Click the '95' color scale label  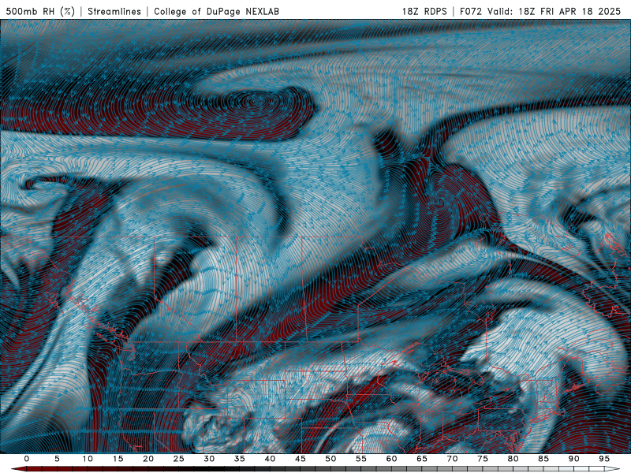[x=604, y=459]
